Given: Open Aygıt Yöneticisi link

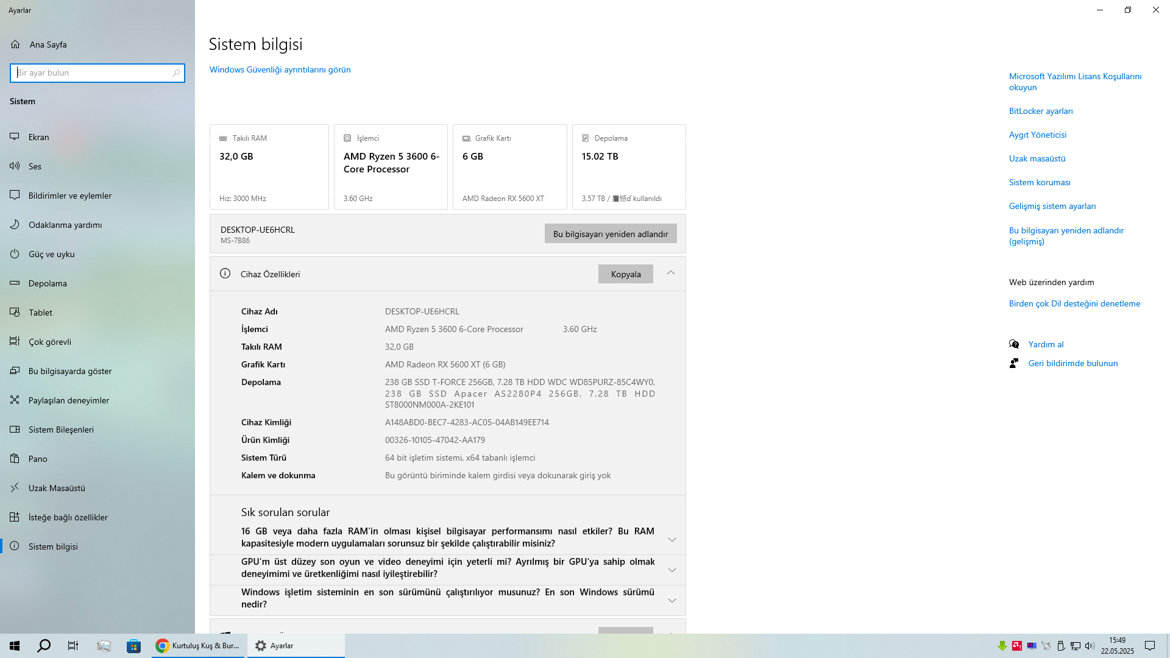Looking at the screenshot, I should coord(1038,135).
